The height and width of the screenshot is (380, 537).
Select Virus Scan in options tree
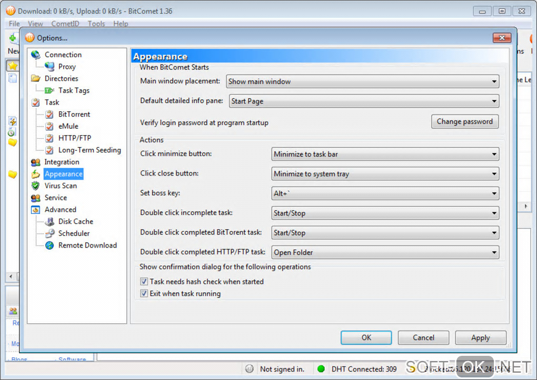pyautogui.click(x=61, y=186)
